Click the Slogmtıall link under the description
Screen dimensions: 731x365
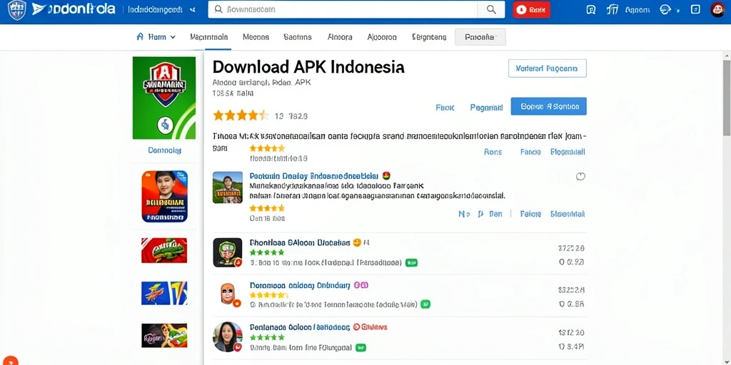pyautogui.click(x=568, y=152)
